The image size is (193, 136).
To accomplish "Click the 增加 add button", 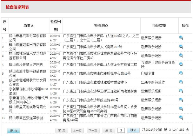I will coord(13,131).
